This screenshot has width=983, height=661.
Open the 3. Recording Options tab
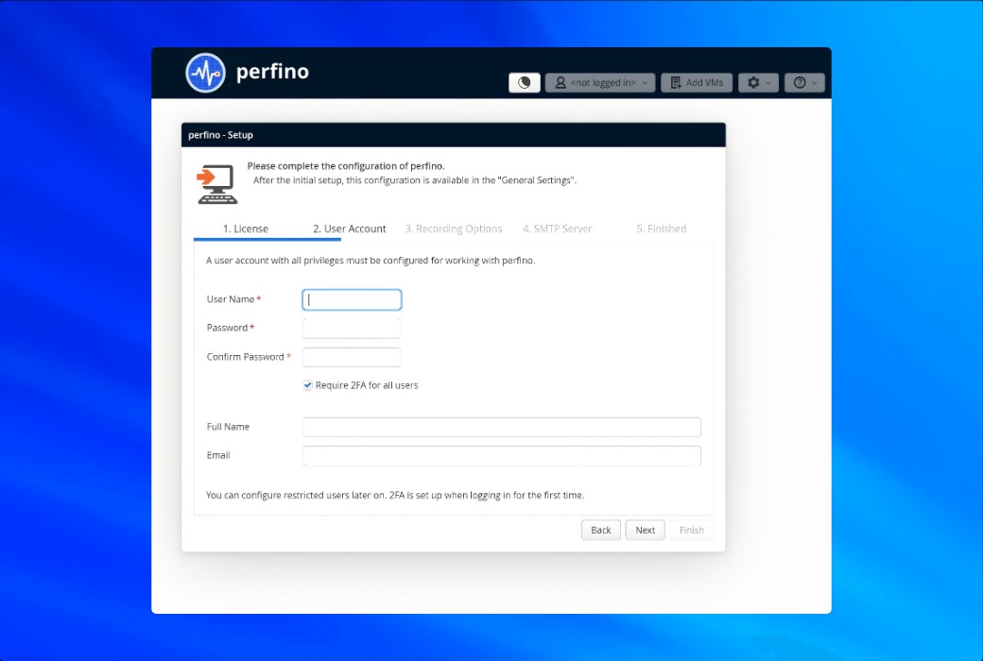[x=454, y=229]
